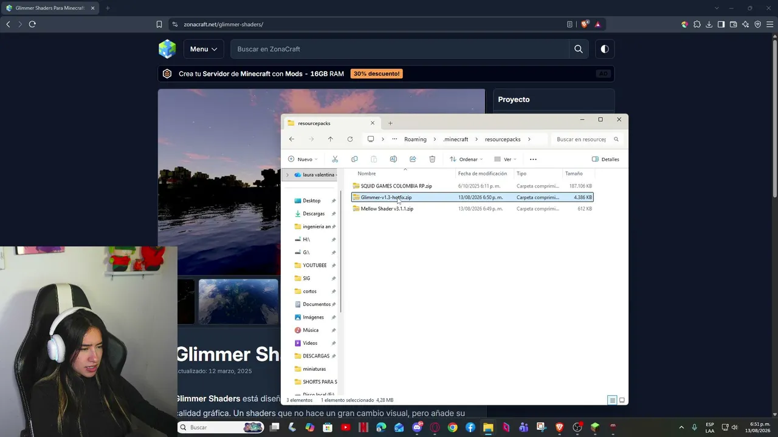Switch Explorer to details list view
778x437 pixels.
pos(613,400)
